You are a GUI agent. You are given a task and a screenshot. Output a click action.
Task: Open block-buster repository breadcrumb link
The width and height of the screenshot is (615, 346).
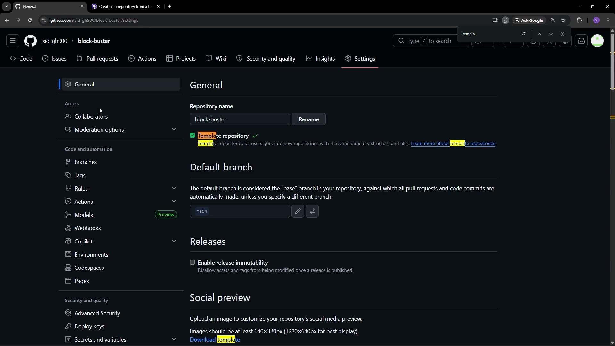94,41
